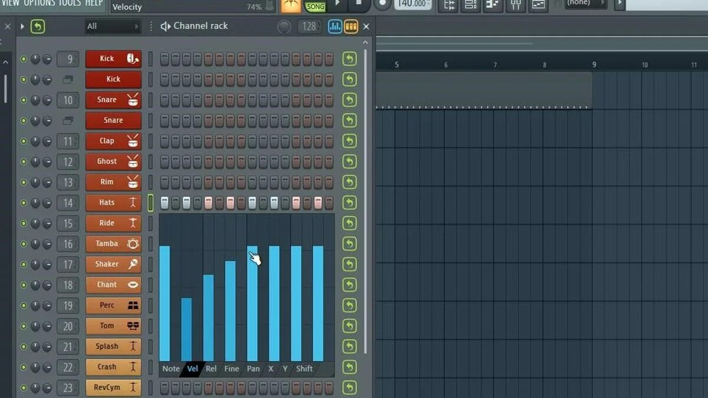The width and height of the screenshot is (708, 398).
Task: Open the Splash channel button
Action: 113,347
